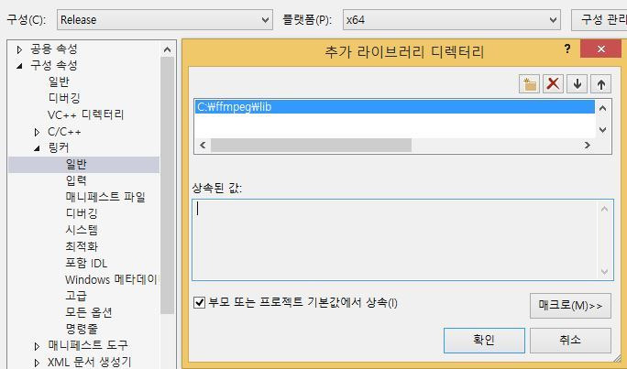The width and height of the screenshot is (627, 369).
Task: Select the 매니페스트 파일 item
Action: pyautogui.click(x=105, y=197)
